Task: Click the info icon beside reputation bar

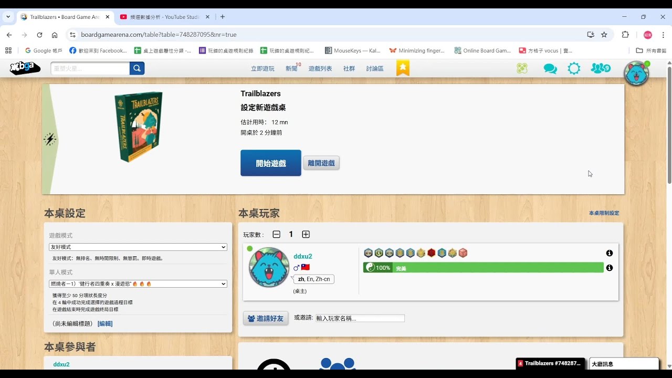Action: [x=610, y=268]
